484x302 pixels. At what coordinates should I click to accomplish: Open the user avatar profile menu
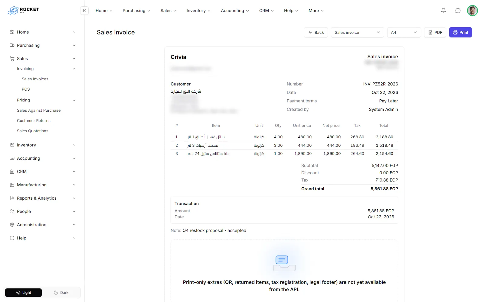473,11
